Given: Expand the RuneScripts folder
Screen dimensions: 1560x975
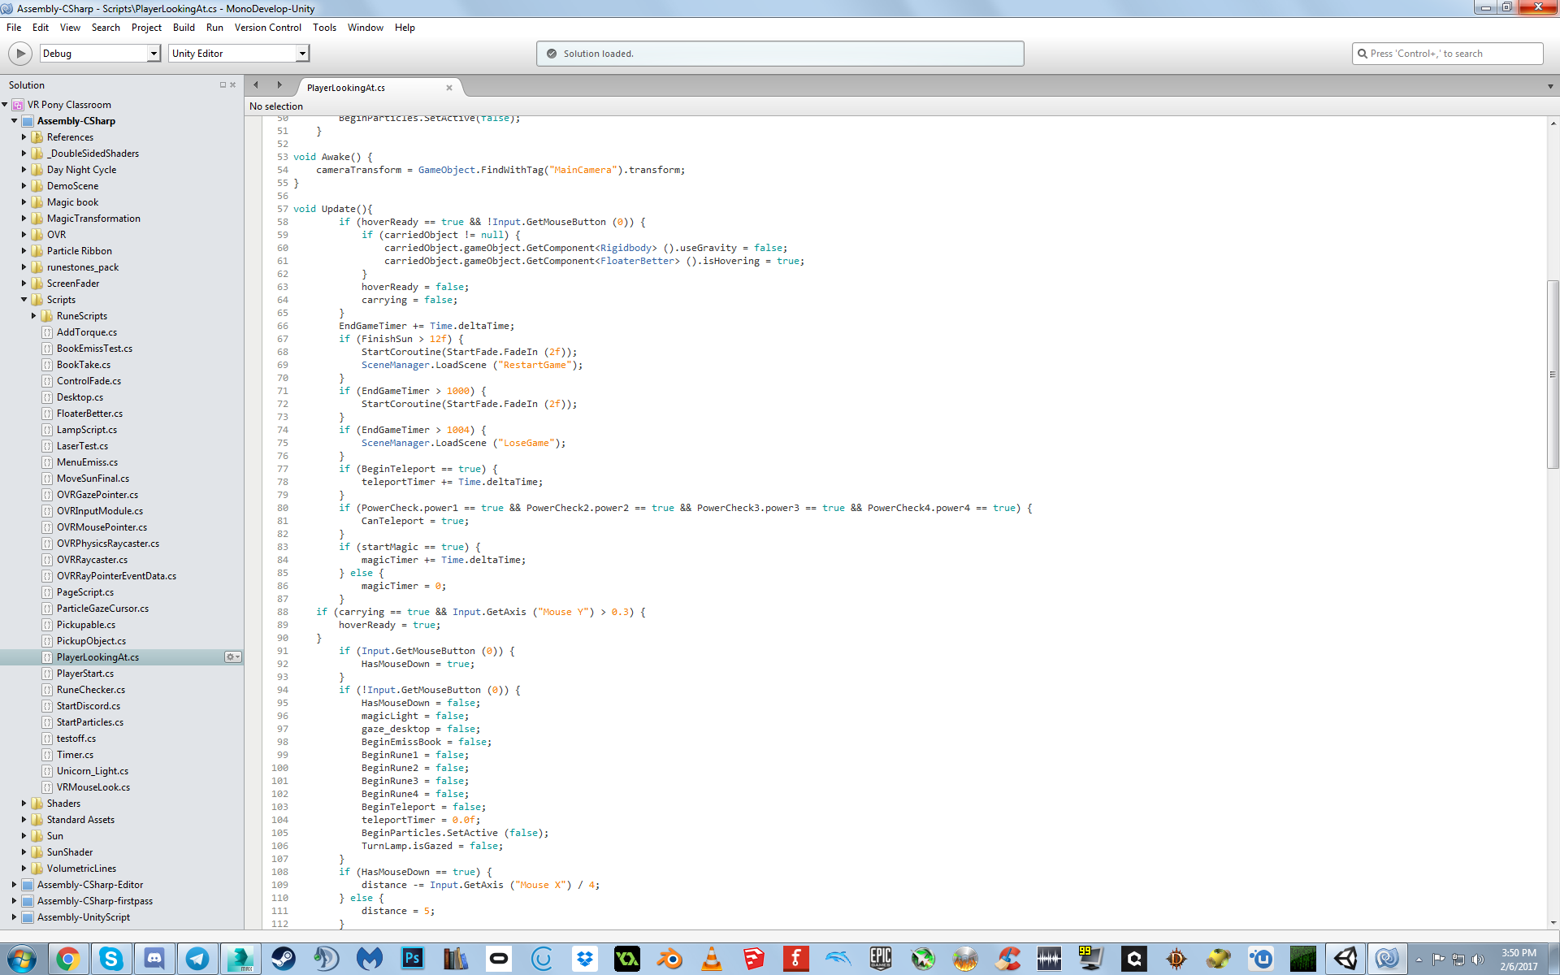Looking at the screenshot, I should point(33,316).
